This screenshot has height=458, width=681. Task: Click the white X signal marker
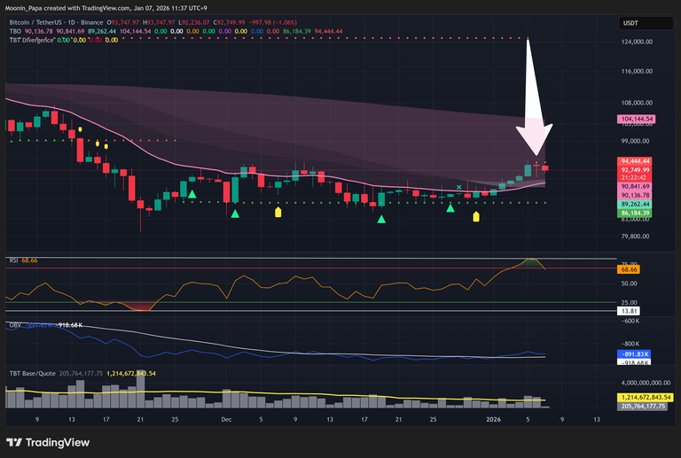(458, 187)
